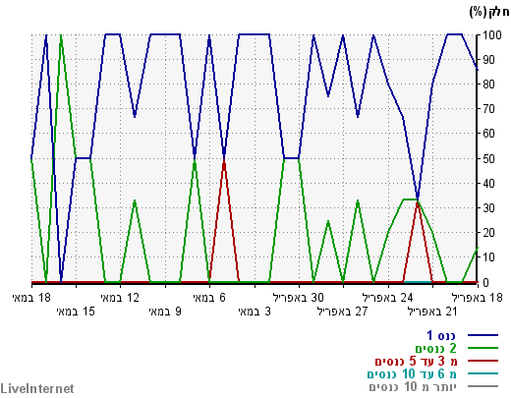The width and height of the screenshot is (511, 398).
Task: Click the x-axis date '21 באפריל'
Action: [432, 311]
